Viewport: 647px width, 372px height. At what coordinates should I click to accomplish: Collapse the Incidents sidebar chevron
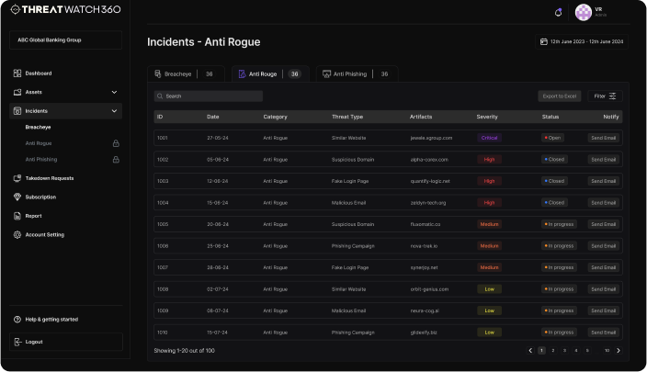[x=114, y=111]
